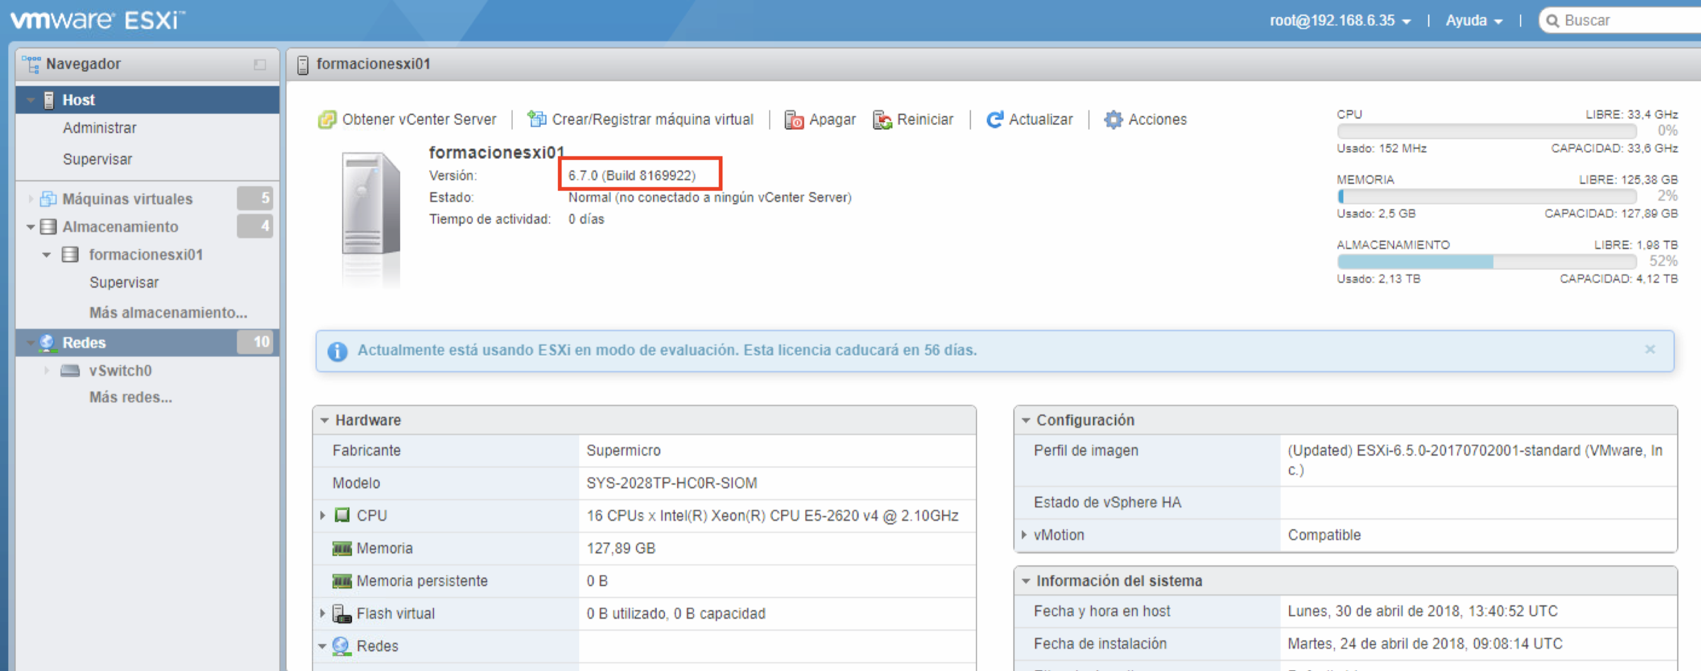Open Administrar under Host

pyautogui.click(x=100, y=128)
